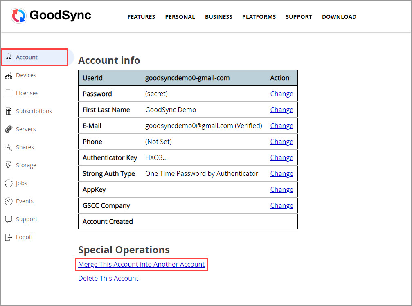This screenshot has width=412, height=306.
Task: Click the Servers sidebar icon
Action: pos(9,129)
